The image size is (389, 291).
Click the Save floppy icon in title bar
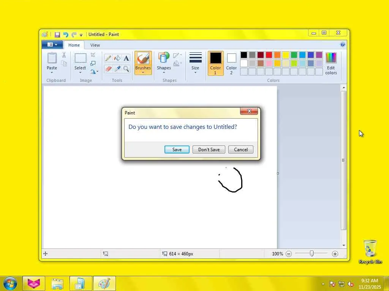coord(57,34)
